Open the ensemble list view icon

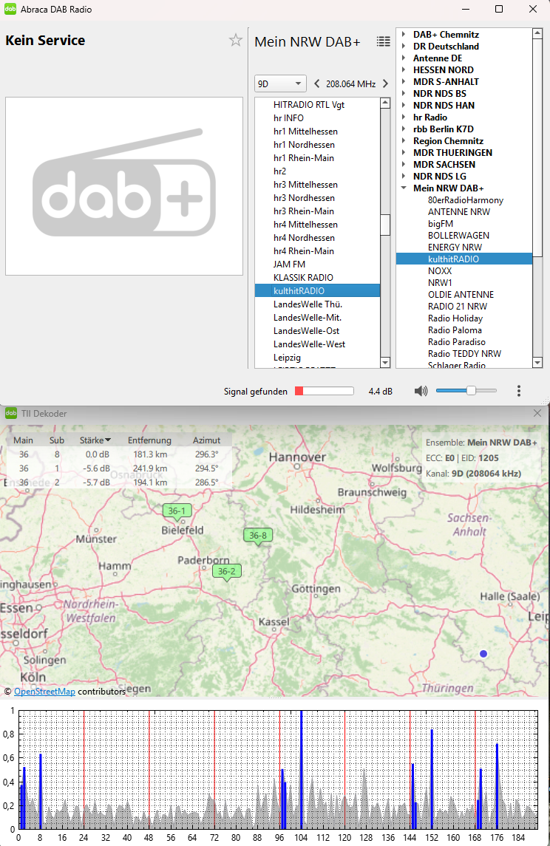[383, 41]
